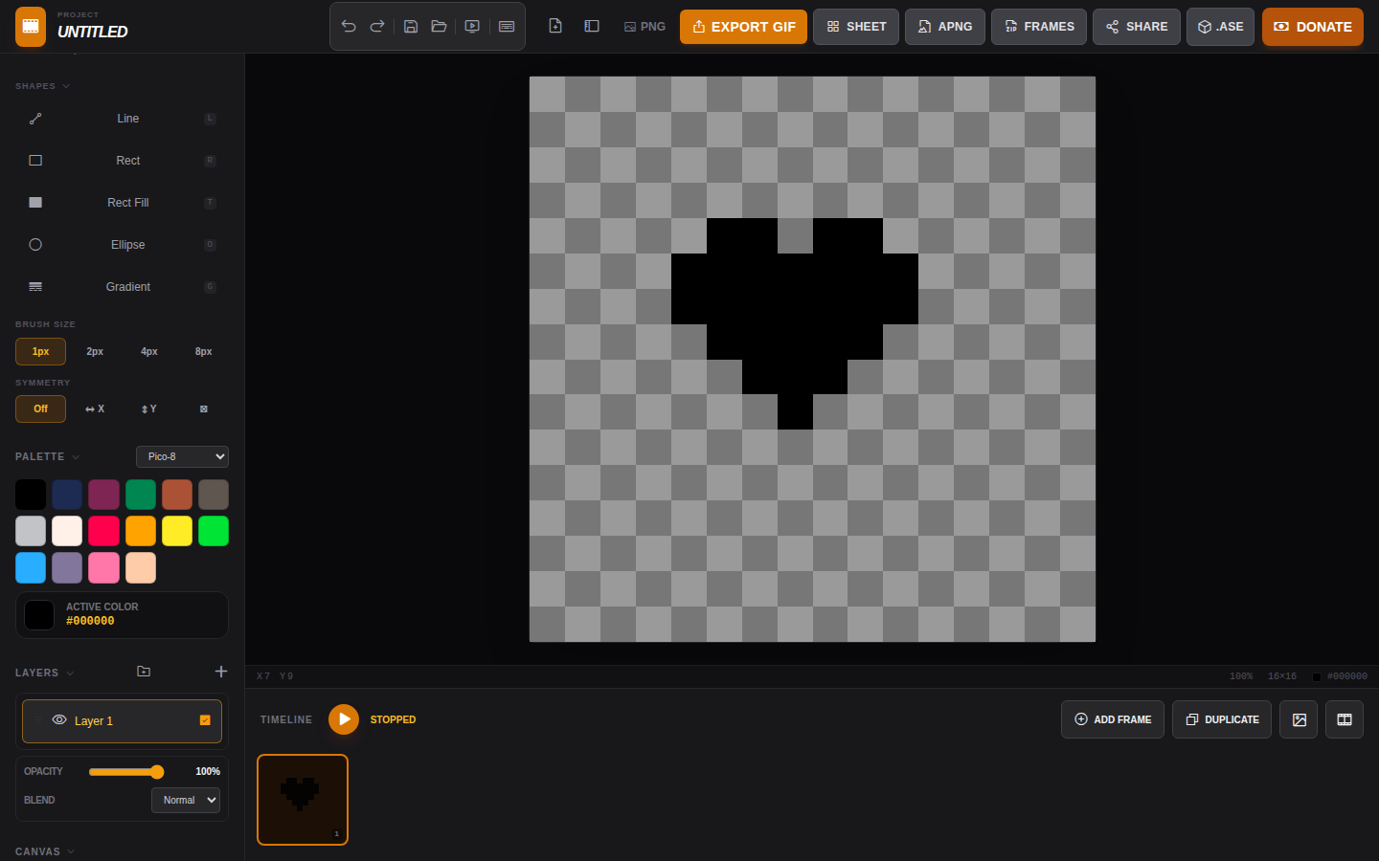Select the Gradient tool
Screen dimensions: 1379x861
pos(122,287)
